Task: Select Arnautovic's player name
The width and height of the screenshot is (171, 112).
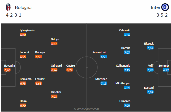Action: pyautogui.click(x=100, y=52)
